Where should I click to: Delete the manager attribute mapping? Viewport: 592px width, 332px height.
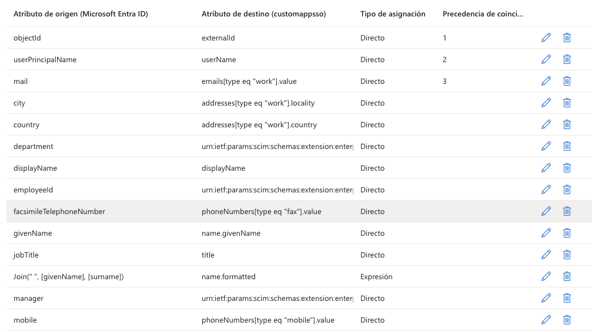tap(567, 298)
